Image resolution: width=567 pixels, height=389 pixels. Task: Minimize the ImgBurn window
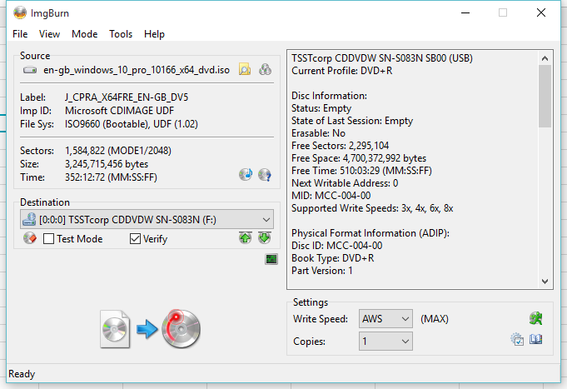coord(465,13)
